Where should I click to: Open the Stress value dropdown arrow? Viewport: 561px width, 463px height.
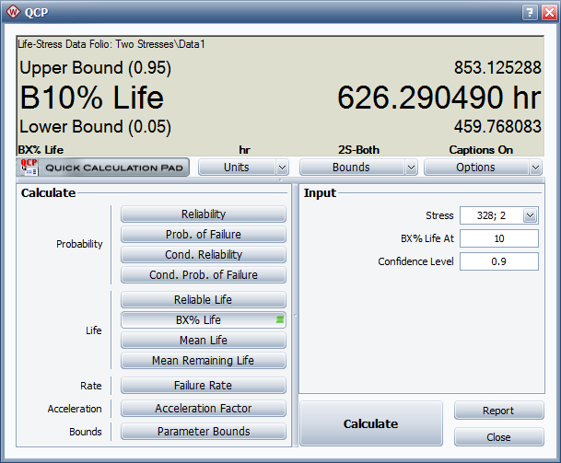point(530,215)
